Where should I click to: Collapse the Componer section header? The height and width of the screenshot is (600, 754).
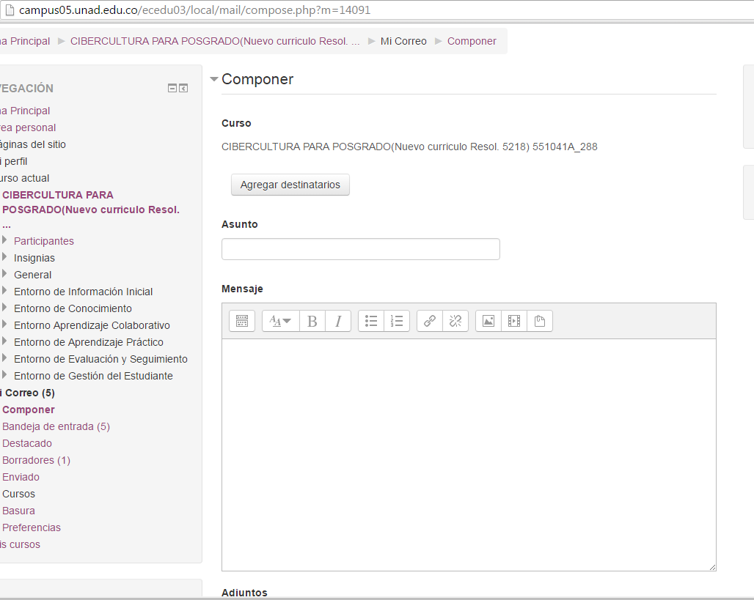214,80
